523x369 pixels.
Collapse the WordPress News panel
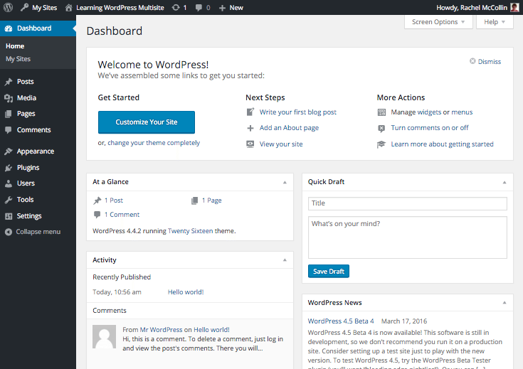coord(504,303)
